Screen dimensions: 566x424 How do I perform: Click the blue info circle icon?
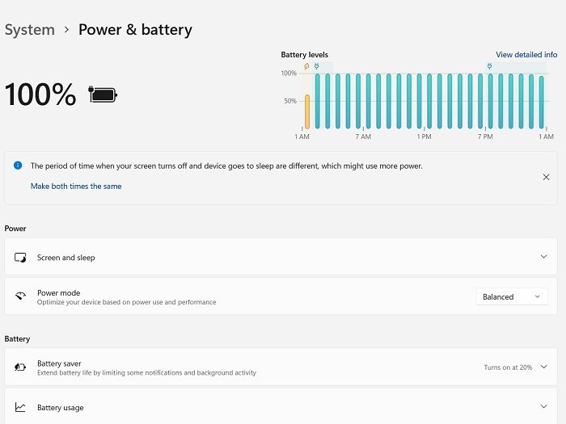point(18,166)
